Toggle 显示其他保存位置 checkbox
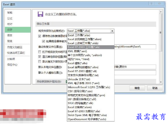Screen dimensions: 168x125 40,56
